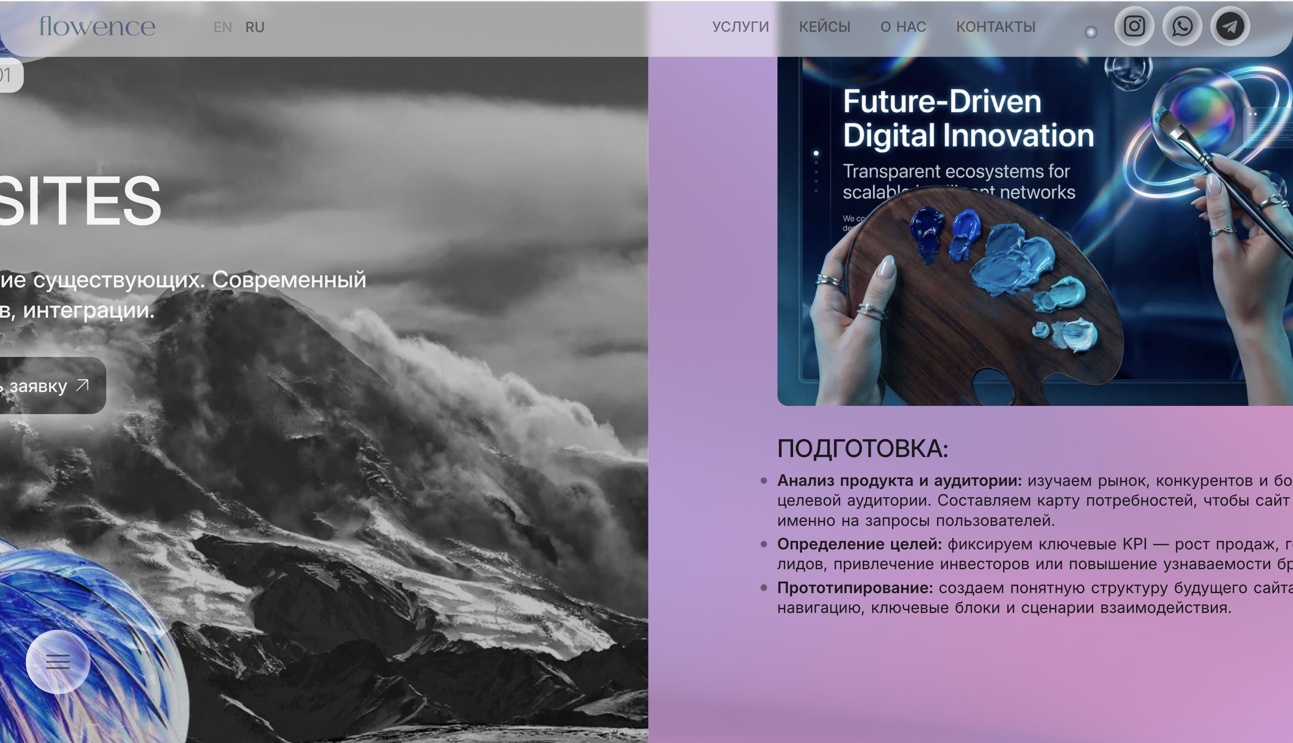Image resolution: width=1293 pixels, height=743 pixels.
Task: Click the slide number badge 01
Action: 12,75
